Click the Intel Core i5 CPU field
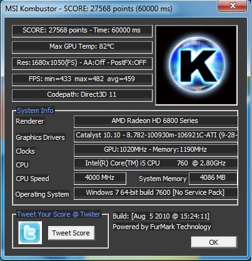The height and width of the screenshot is (261, 252). [x=156, y=164]
